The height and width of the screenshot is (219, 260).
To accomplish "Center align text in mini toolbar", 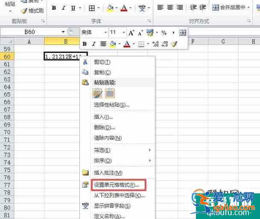I will click(x=103, y=44).
